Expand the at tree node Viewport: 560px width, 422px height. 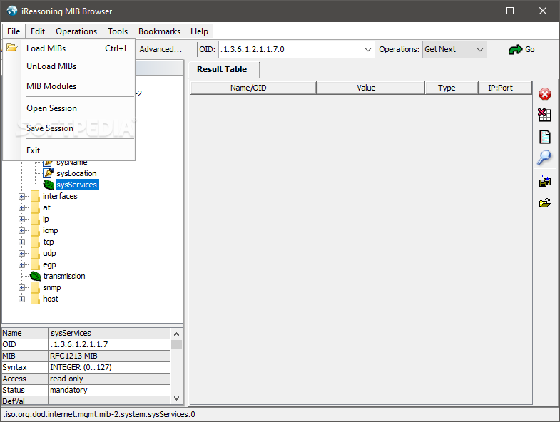point(22,207)
